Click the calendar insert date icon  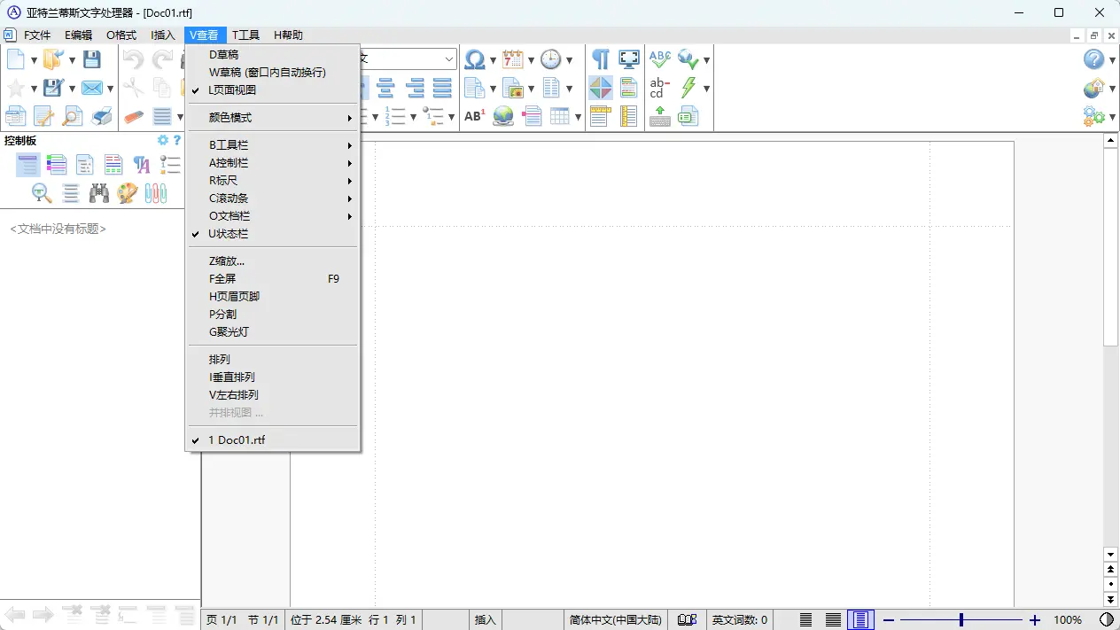pos(512,59)
